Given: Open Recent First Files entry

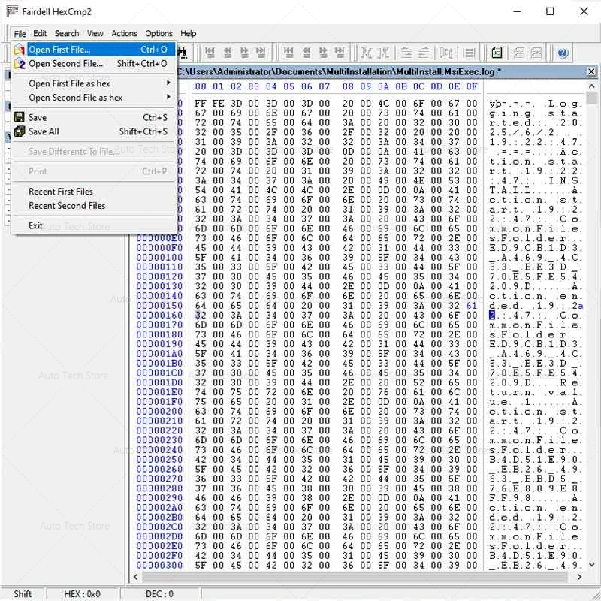Looking at the screenshot, I should [95, 192].
